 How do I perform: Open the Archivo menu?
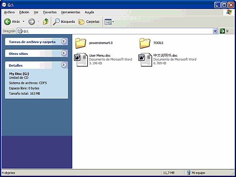9,12
